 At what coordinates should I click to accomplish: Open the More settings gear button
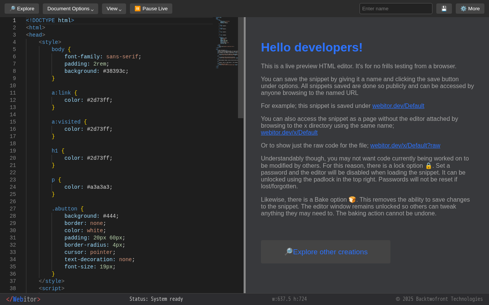(x=470, y=9)
